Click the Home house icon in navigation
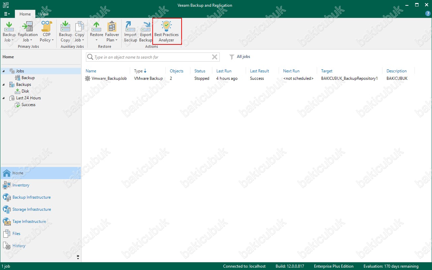Viewport: 432px width, 270px height. 7,173
